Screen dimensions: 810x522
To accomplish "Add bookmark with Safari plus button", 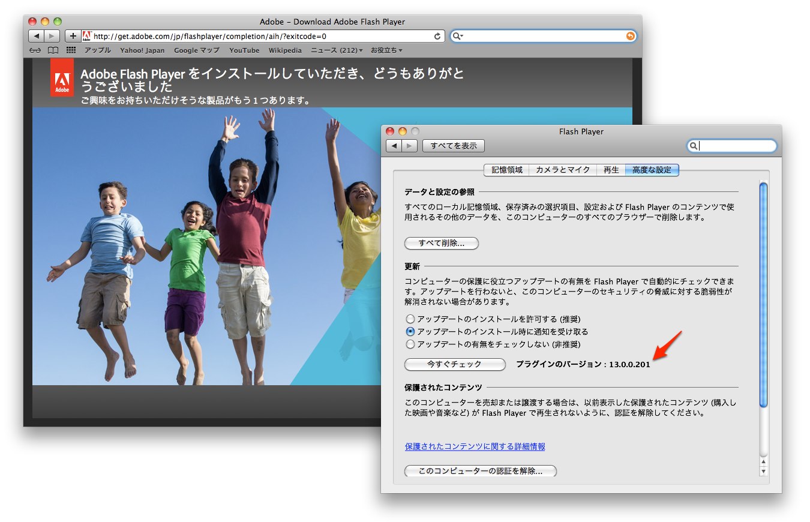I will click(73, 36).
